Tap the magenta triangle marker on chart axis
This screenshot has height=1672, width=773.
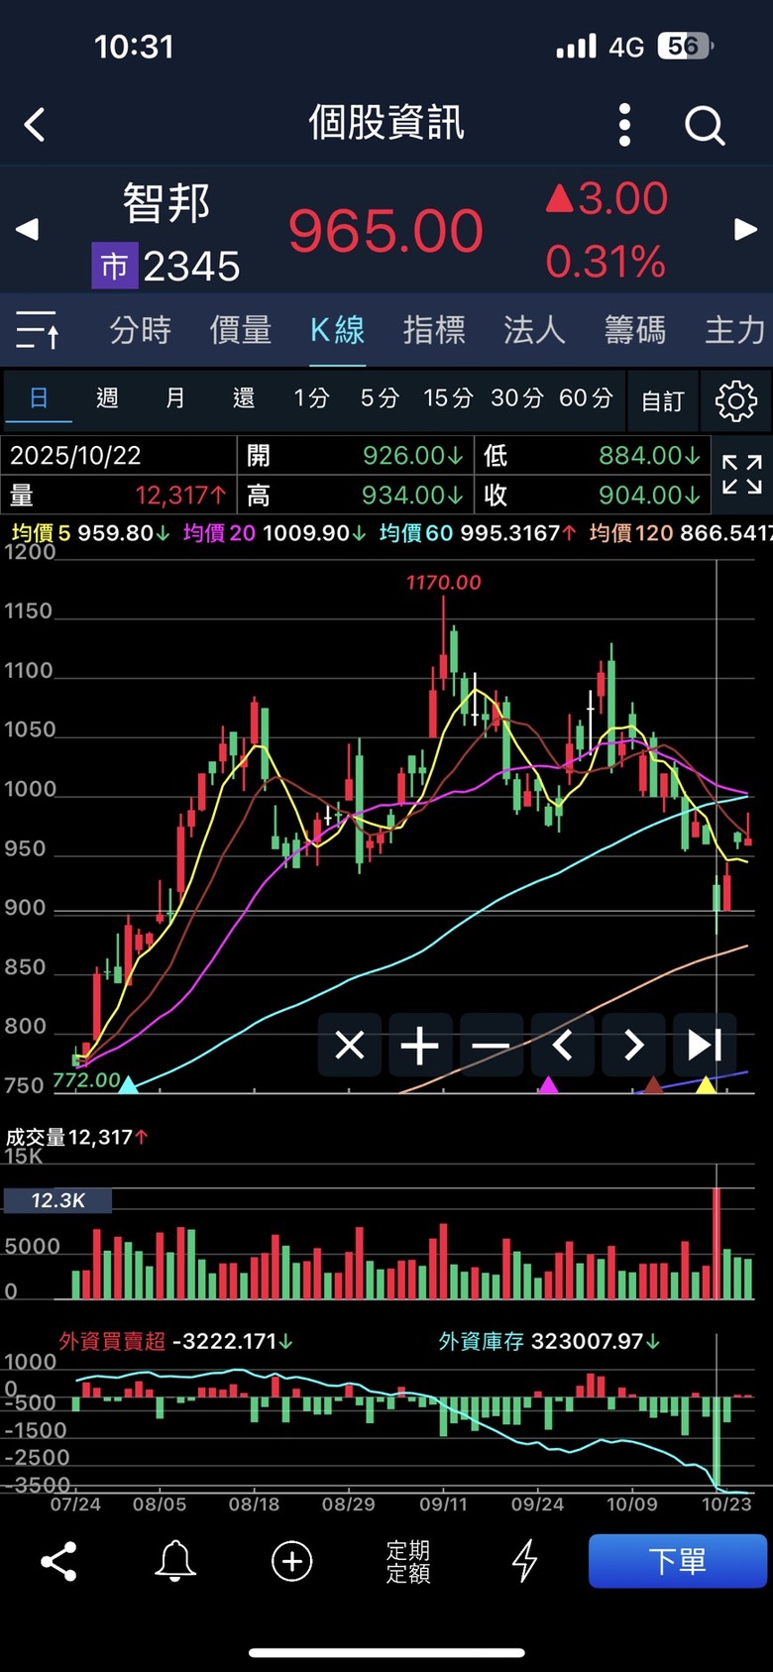(x=548, y=1085)
